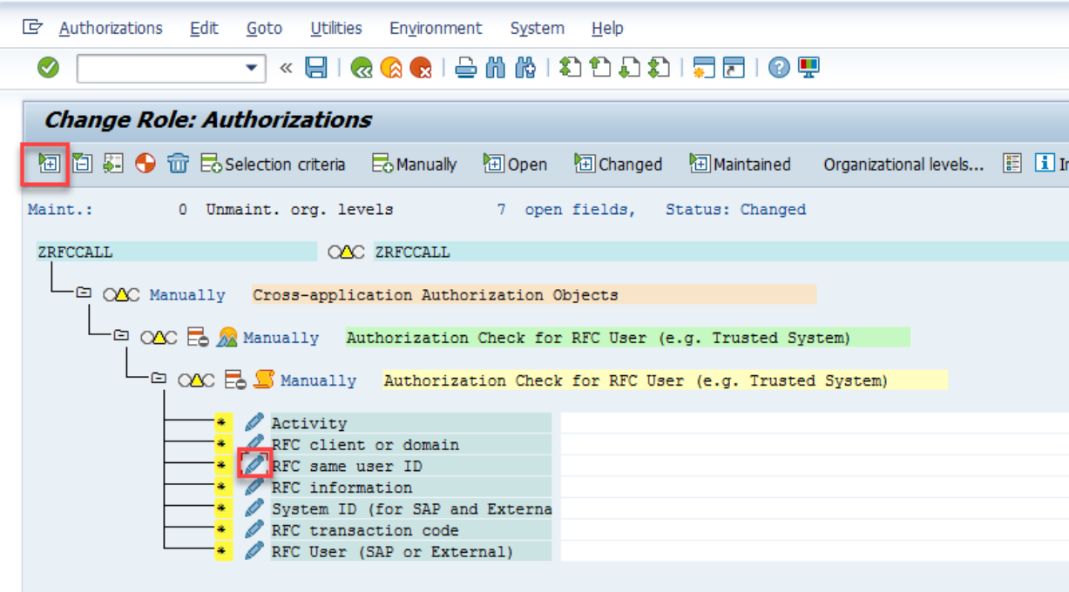Screen dimensions: 1069x592
Task: Click the Selection criteria button
Action: coord(273,164)
